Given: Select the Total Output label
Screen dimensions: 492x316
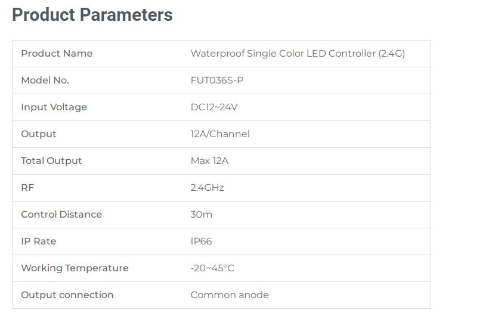Looking at the screenshot, I should click(x=51, y=161).
